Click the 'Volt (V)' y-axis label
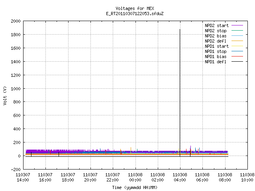 coord(5,95)
